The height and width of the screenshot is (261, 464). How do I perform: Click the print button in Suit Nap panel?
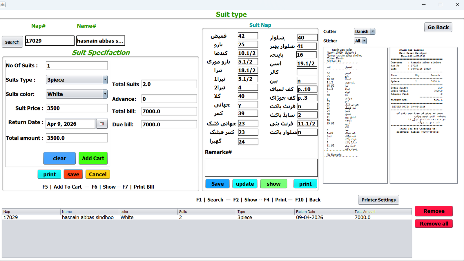(x=305, y=184)
